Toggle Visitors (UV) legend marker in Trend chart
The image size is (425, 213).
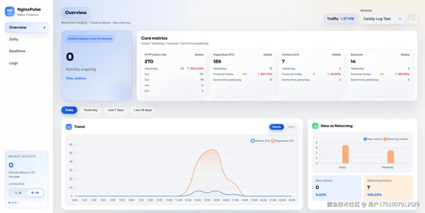pyautogui.click(x=253, y=141)
